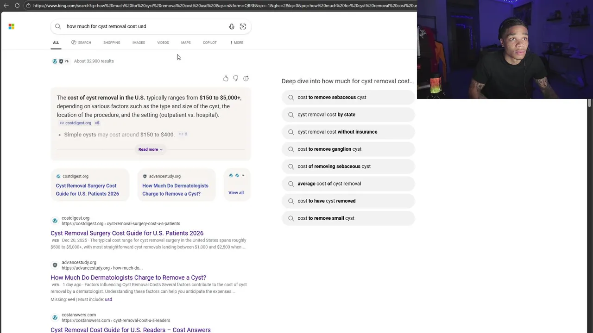593x333 pixels.
Task: Click the link icon beside costdigest.org citation
Action: click(x=62, y=123)
